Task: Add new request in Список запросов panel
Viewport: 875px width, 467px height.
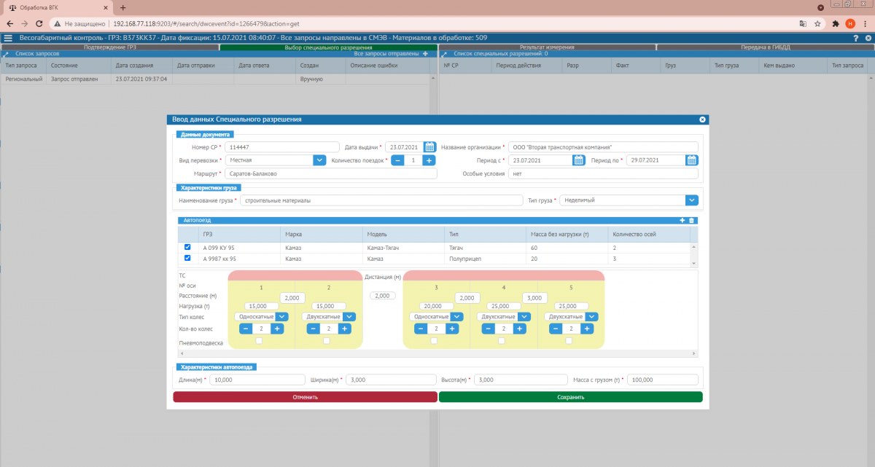Action: click(425, 54)
